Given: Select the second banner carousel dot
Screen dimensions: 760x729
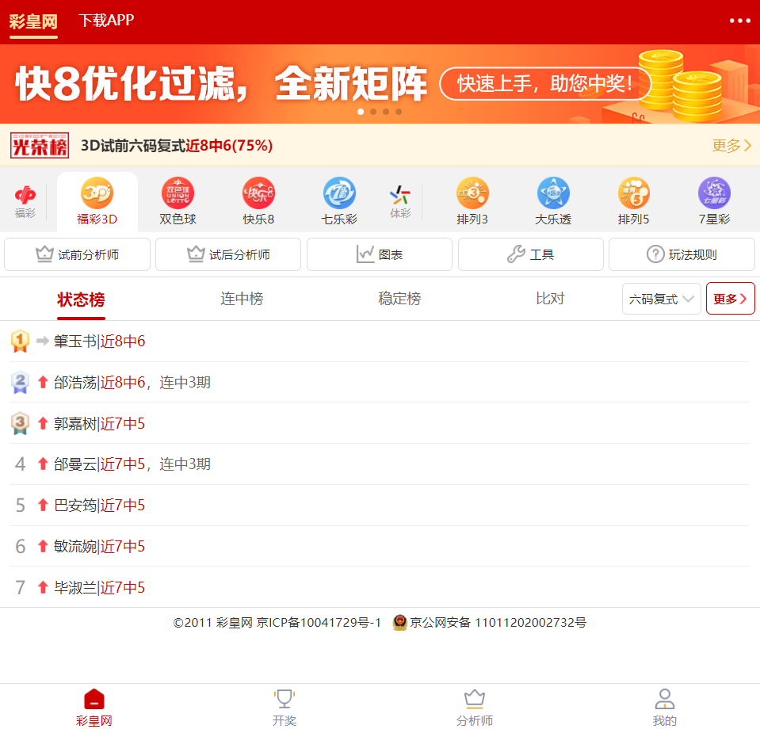Looking at the screenshot, I should (373, 112).
